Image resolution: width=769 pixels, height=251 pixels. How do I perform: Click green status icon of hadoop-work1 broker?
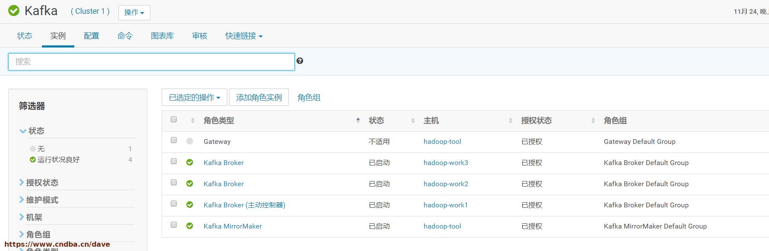[x=190, y=205]
